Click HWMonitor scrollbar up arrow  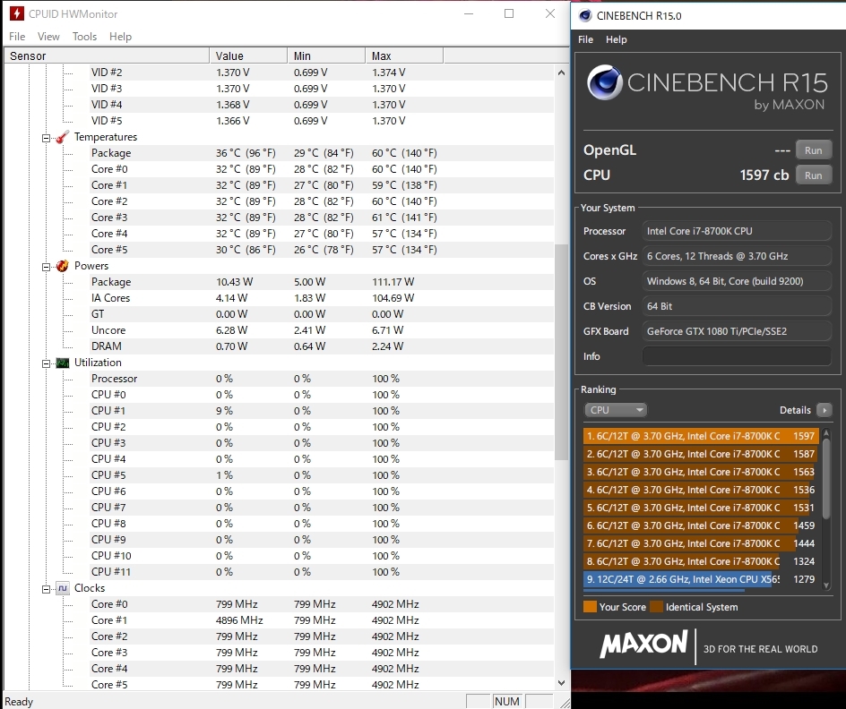[561, 73]
